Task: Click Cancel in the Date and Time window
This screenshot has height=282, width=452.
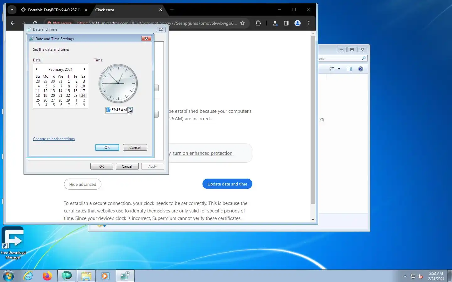Action: (127, 166)
